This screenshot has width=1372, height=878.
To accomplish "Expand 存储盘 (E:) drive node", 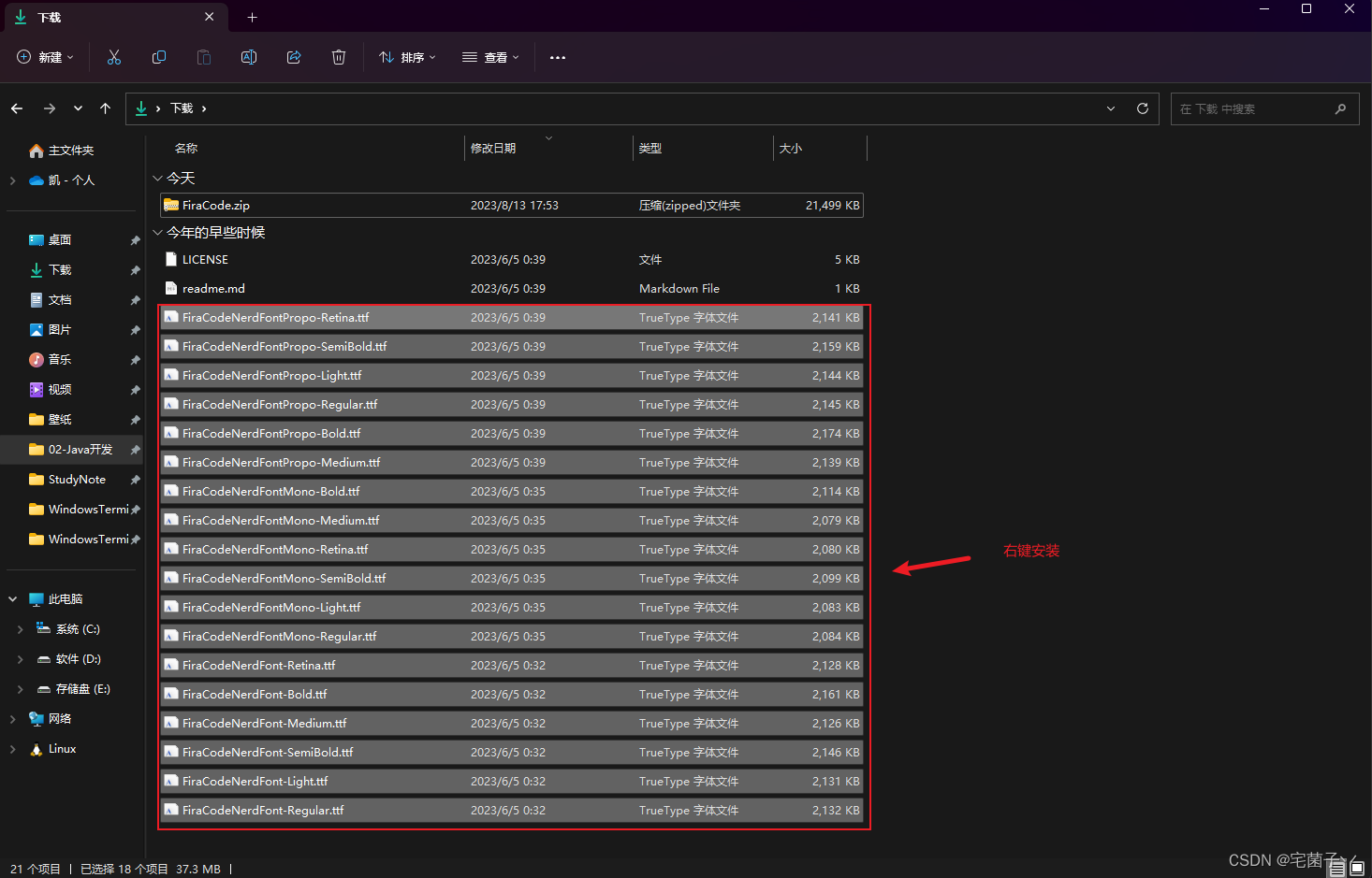I will [x=21, y=689].
